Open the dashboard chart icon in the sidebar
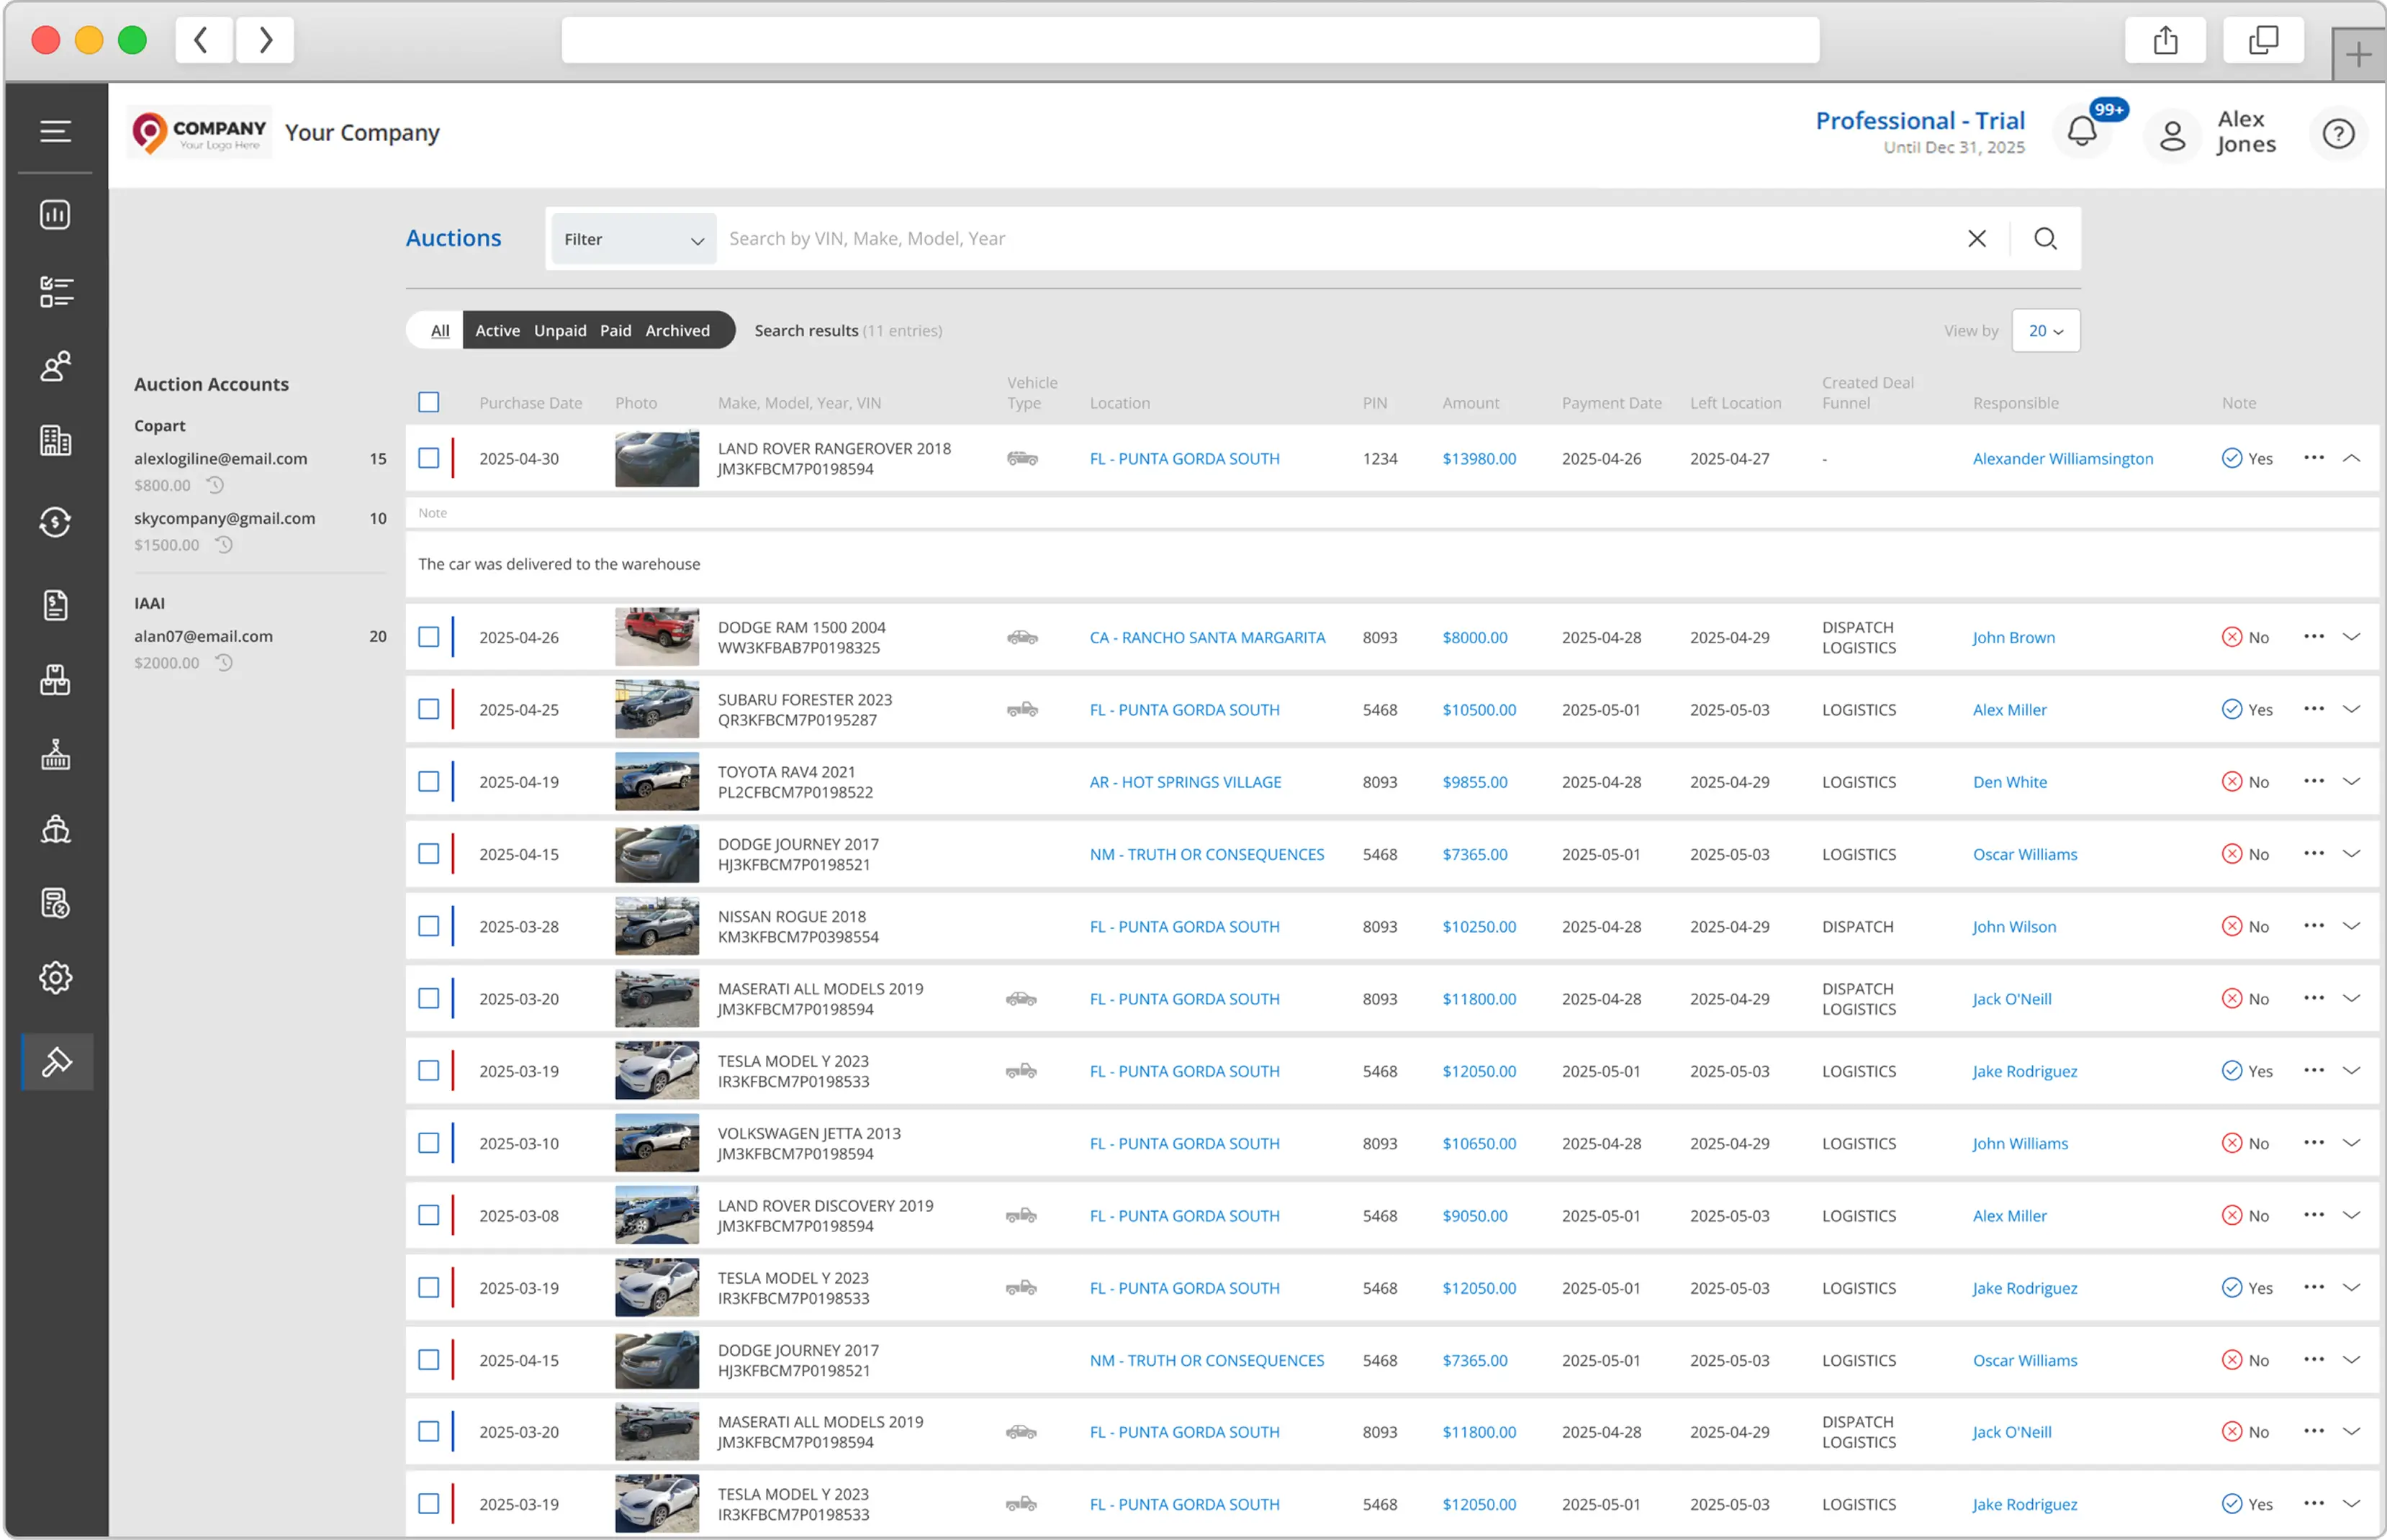This screenshot has width=2387, height=1540. 55,214
